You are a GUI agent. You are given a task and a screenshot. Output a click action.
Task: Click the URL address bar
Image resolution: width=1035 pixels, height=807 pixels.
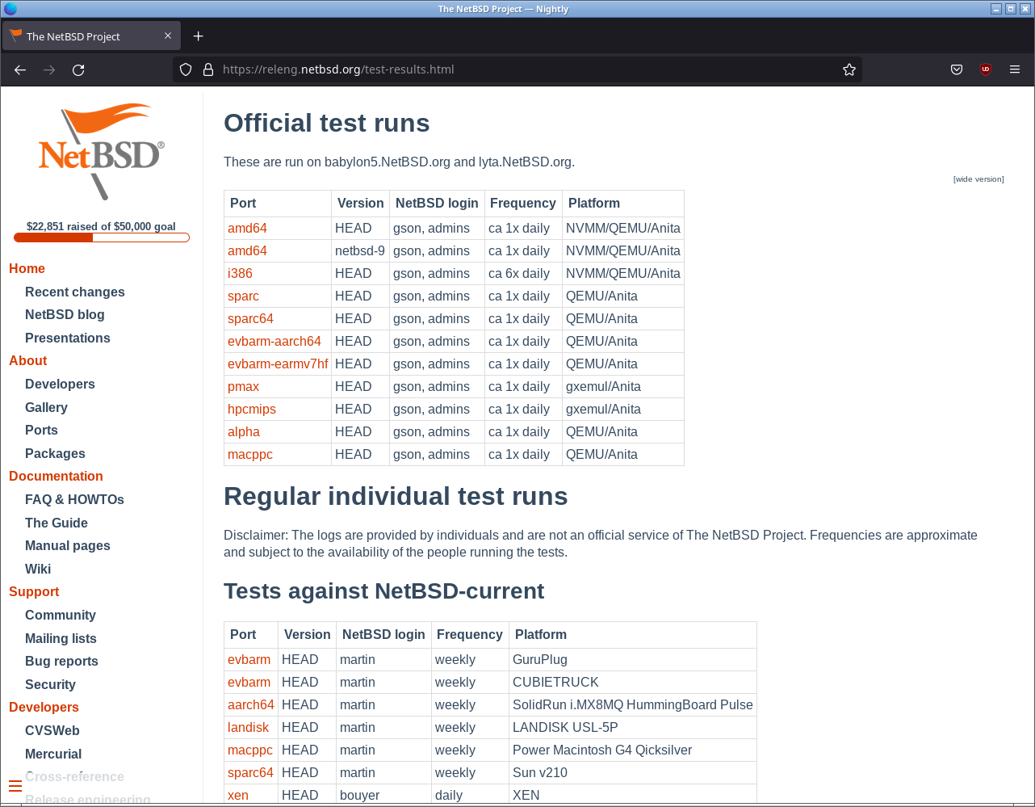pos(517,69)
